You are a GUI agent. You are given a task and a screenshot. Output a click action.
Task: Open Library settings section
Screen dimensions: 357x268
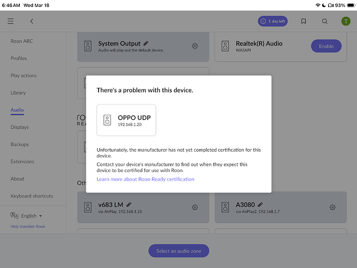click(x=18, y=93)
